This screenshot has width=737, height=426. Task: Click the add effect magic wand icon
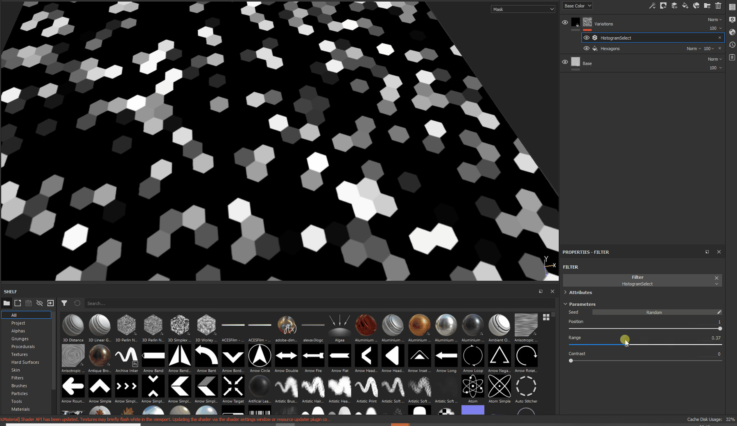point(652,6)
